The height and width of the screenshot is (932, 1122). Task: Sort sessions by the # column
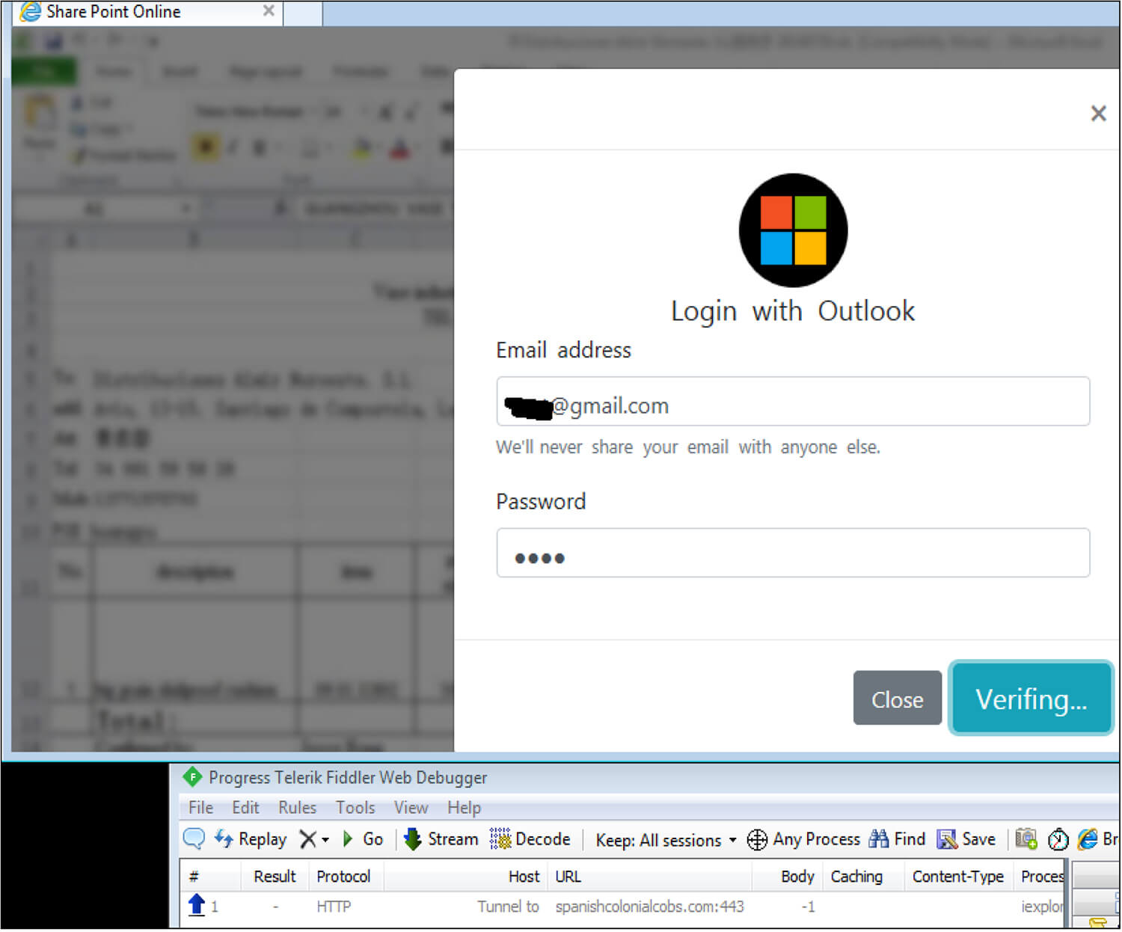click(x=210, y=877)
